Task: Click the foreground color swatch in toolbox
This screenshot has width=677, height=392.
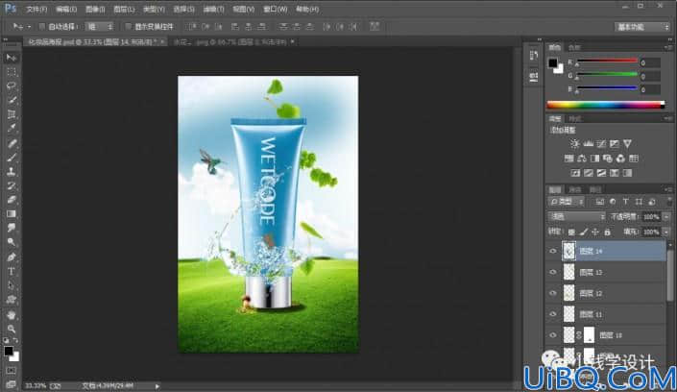Action: pos(9,351)
